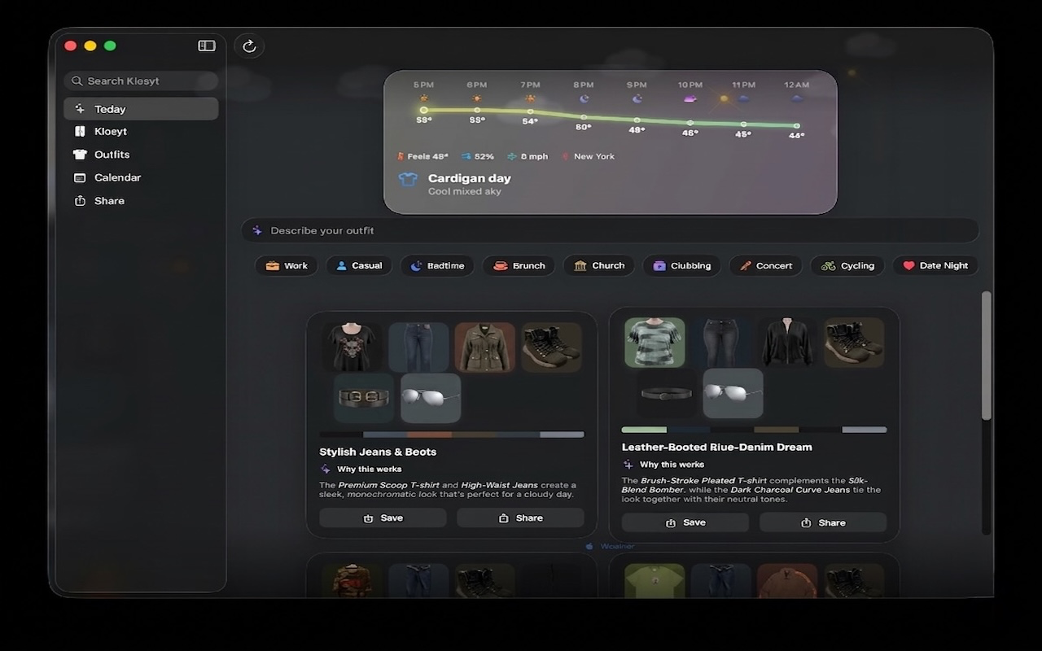Select the Date Night occasion chip
The image size is (1042, 651).
click(935, 265)
